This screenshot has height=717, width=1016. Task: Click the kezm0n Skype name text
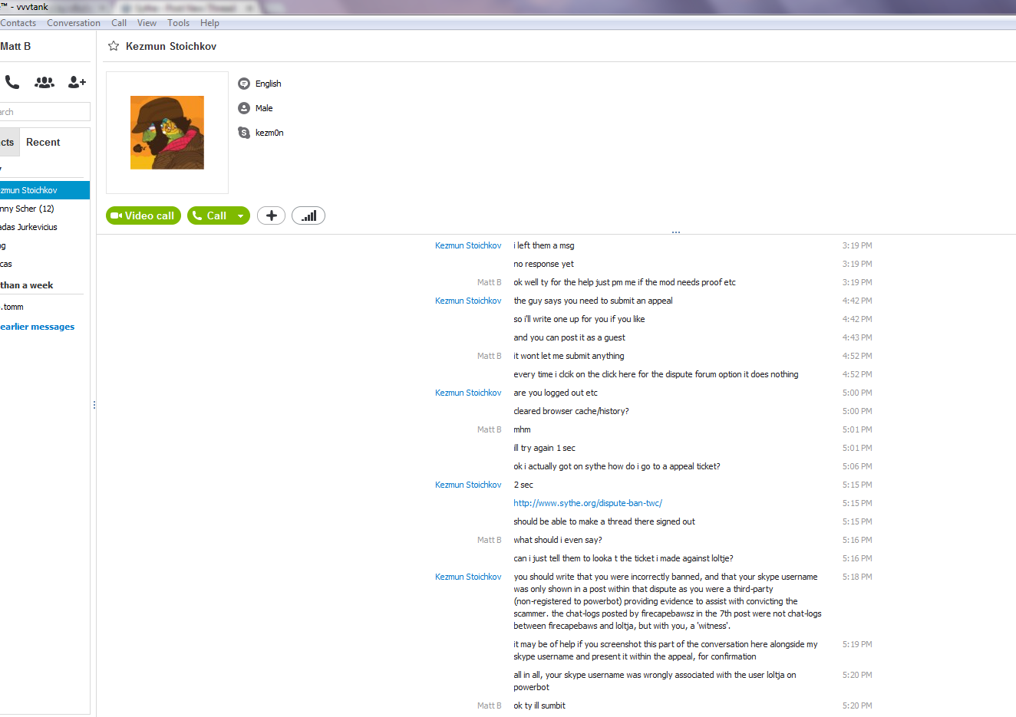[269, 133]
